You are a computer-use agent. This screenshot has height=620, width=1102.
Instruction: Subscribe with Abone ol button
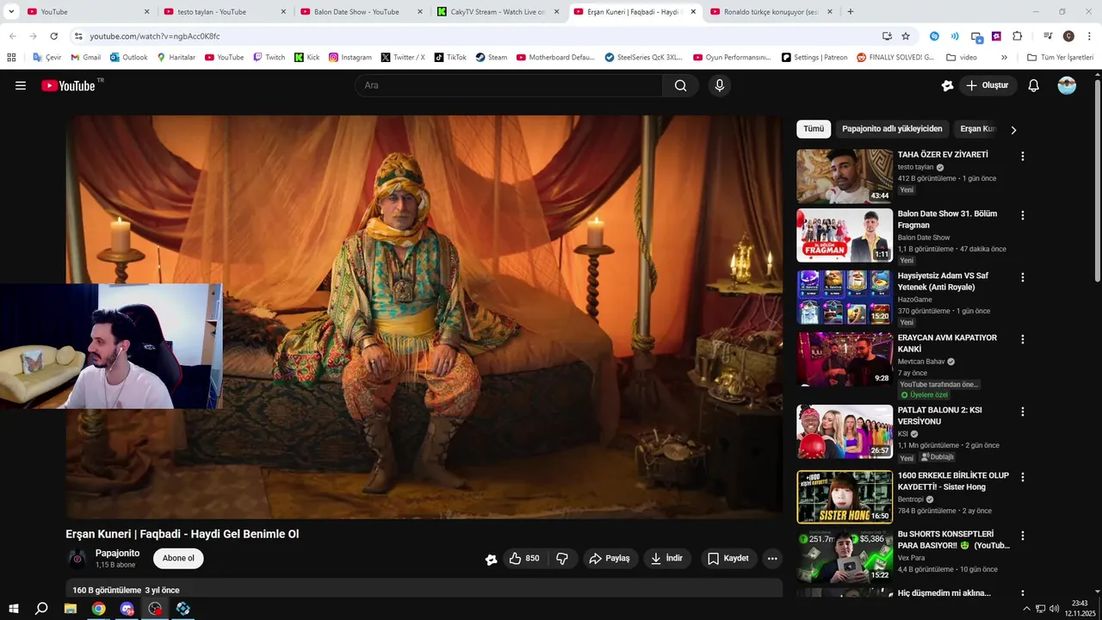click(x=178, y=558)
